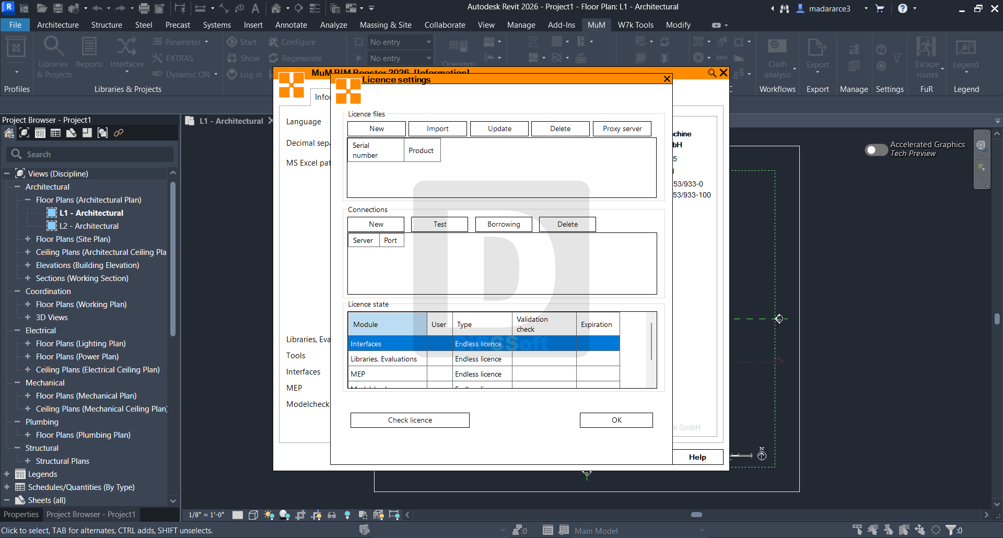
Task: Select the Interfaces licence row
Action: point(484,344)
